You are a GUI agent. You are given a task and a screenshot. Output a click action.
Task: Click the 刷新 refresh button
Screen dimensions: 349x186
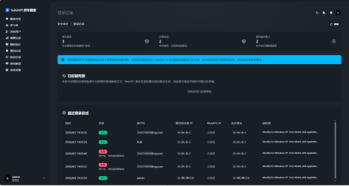(334, 24)
